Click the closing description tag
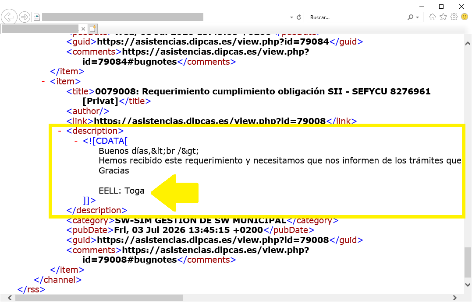472x302 pixels. (x=97, y=211)
